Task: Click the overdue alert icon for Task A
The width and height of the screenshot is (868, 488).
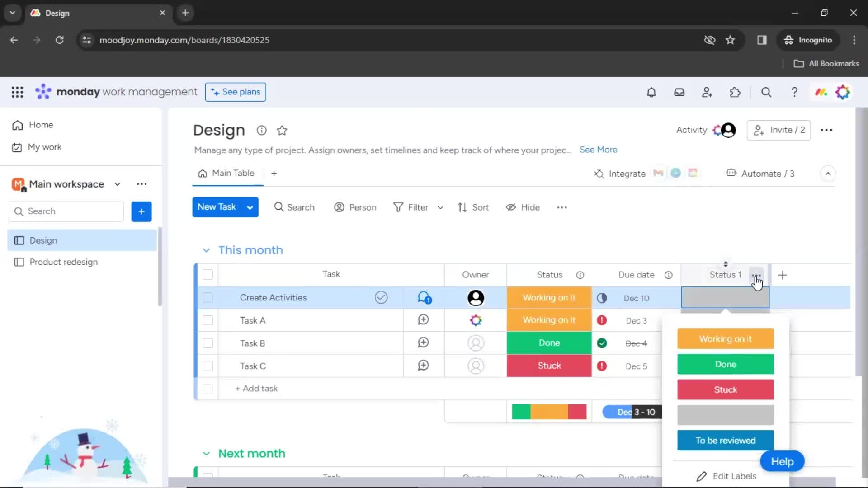Action: tap(601, 320)
